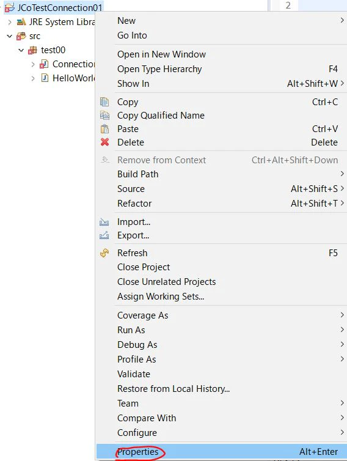Open the Configure submenu
The width and height of the screenshot is (347, 461).
pos(221,433)
